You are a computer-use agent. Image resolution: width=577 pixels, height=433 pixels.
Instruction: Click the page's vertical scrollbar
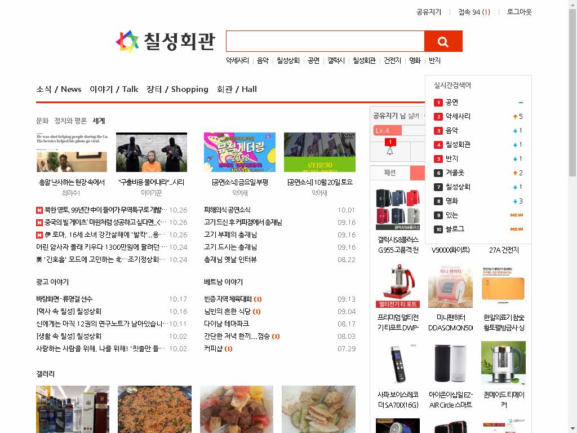pyautogui.click(x=572, y=113)
